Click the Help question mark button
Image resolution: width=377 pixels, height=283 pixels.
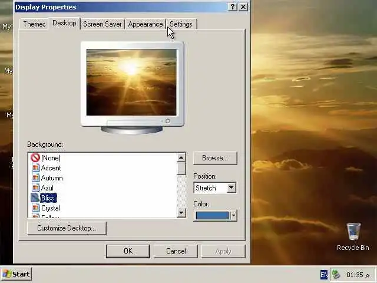[x=232, y=6]
